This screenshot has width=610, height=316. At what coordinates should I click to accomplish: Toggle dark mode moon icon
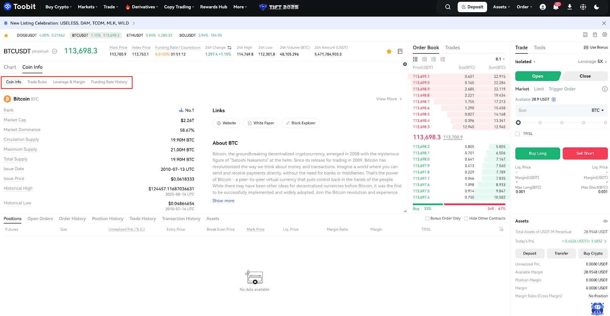pos(597,7)
